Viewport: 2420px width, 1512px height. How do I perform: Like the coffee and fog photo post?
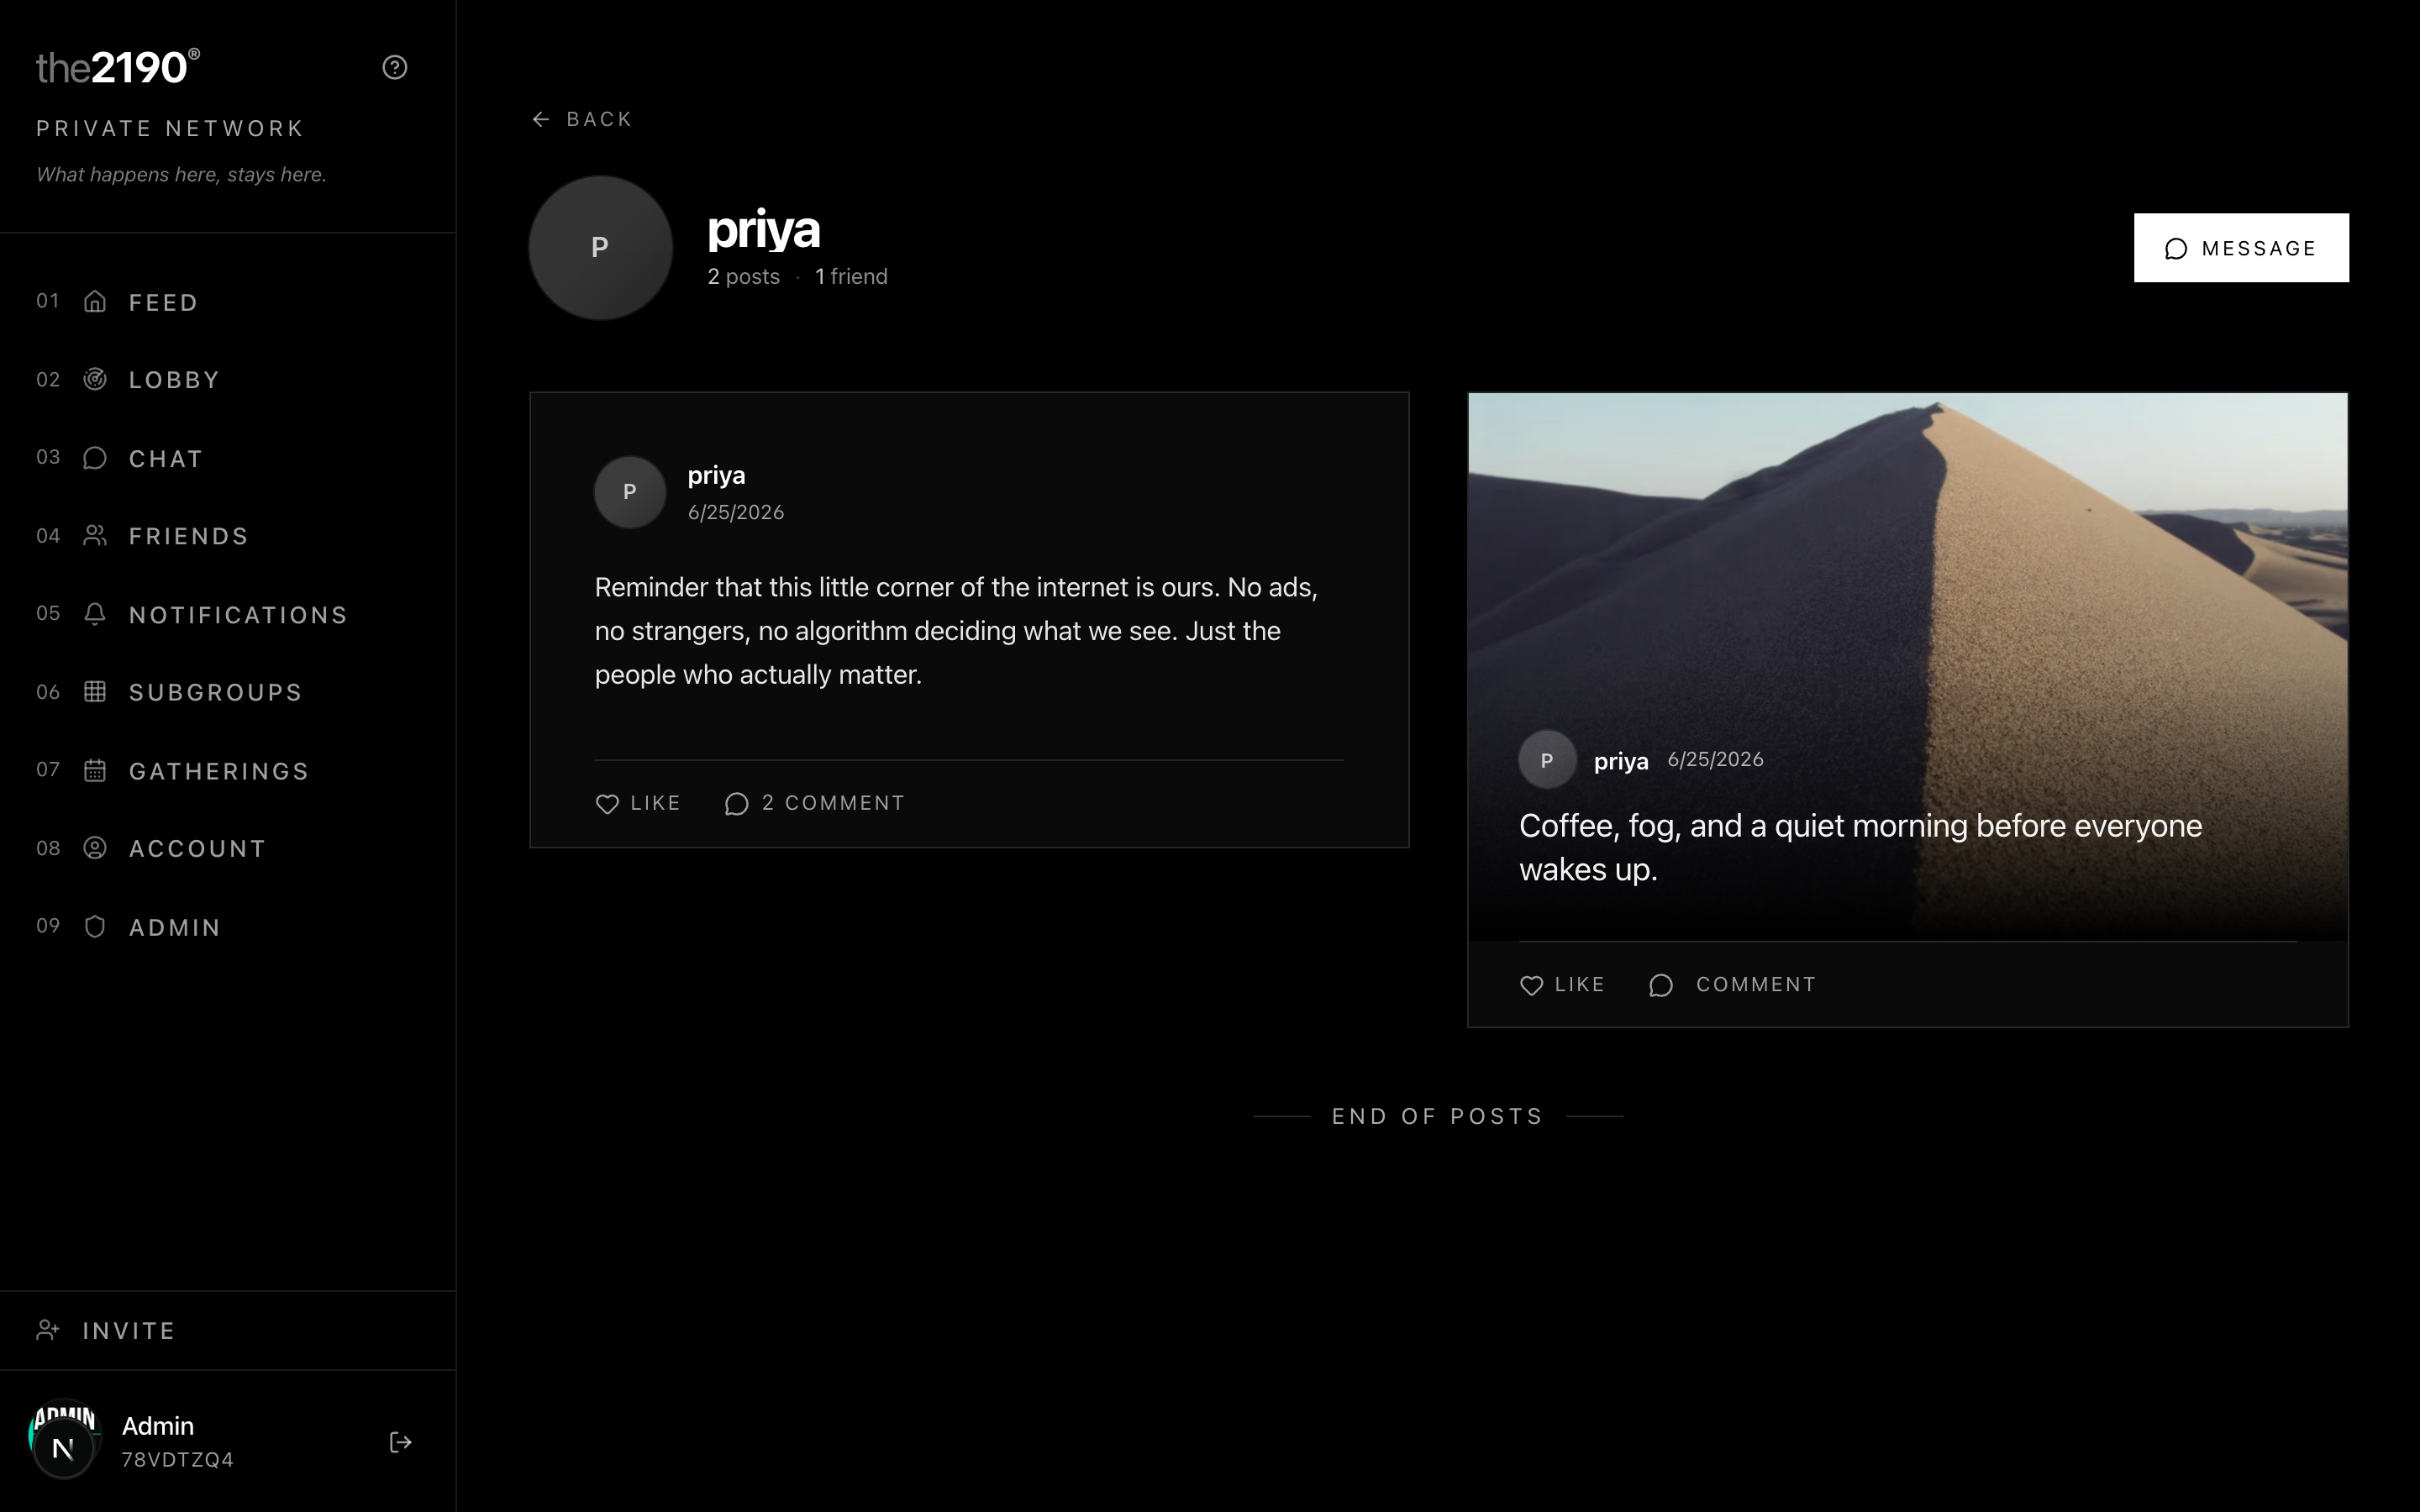(1562, 985)
